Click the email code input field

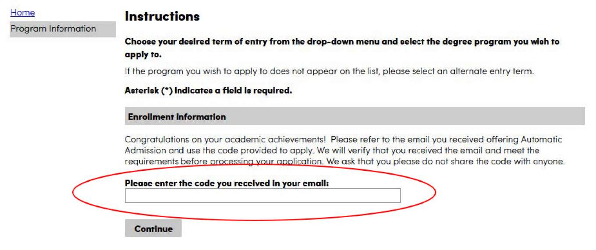click(263, 196)
